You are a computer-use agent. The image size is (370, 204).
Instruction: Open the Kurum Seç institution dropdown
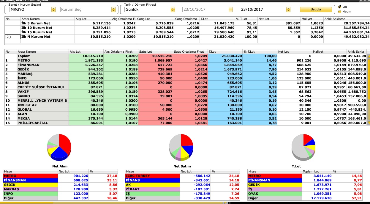click(113, 10)
